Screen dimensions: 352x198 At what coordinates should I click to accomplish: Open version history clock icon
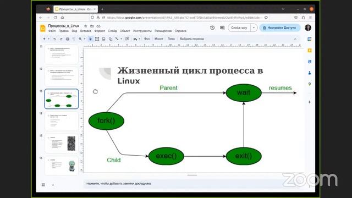pos(212,28)
